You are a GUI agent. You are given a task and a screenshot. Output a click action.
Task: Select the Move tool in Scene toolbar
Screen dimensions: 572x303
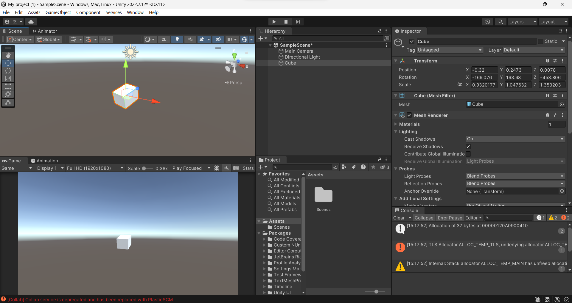[x=8, y=63]
